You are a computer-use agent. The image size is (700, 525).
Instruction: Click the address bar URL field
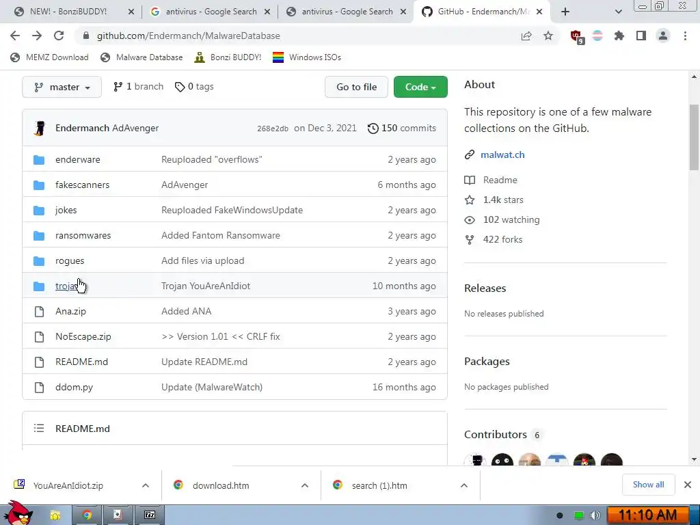pyautogui.click(x=295, y=36)
